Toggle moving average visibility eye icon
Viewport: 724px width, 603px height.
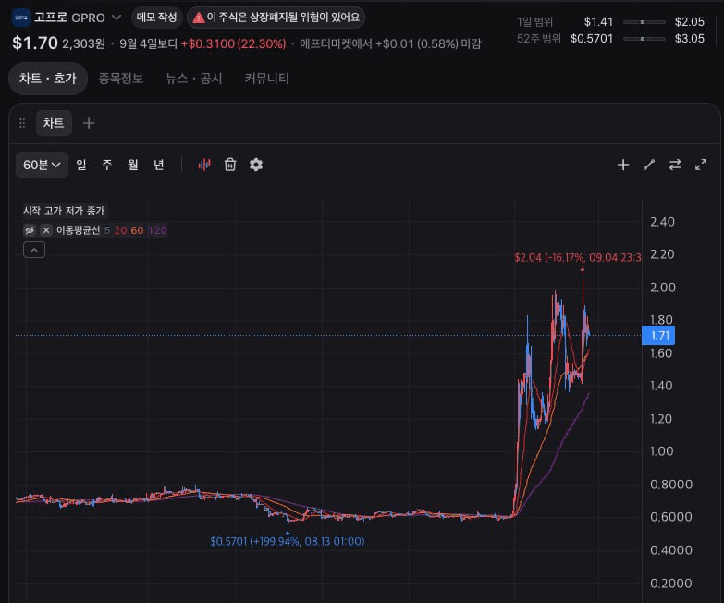point(30,230)
